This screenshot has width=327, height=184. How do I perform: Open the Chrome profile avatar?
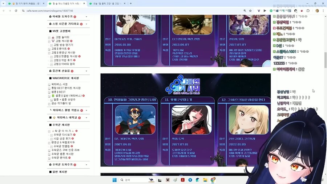point(317,11)
